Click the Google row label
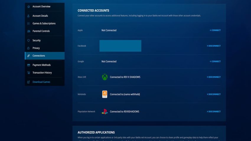The width and height of the screenshot is (251, 141). [x=81, y=62]
